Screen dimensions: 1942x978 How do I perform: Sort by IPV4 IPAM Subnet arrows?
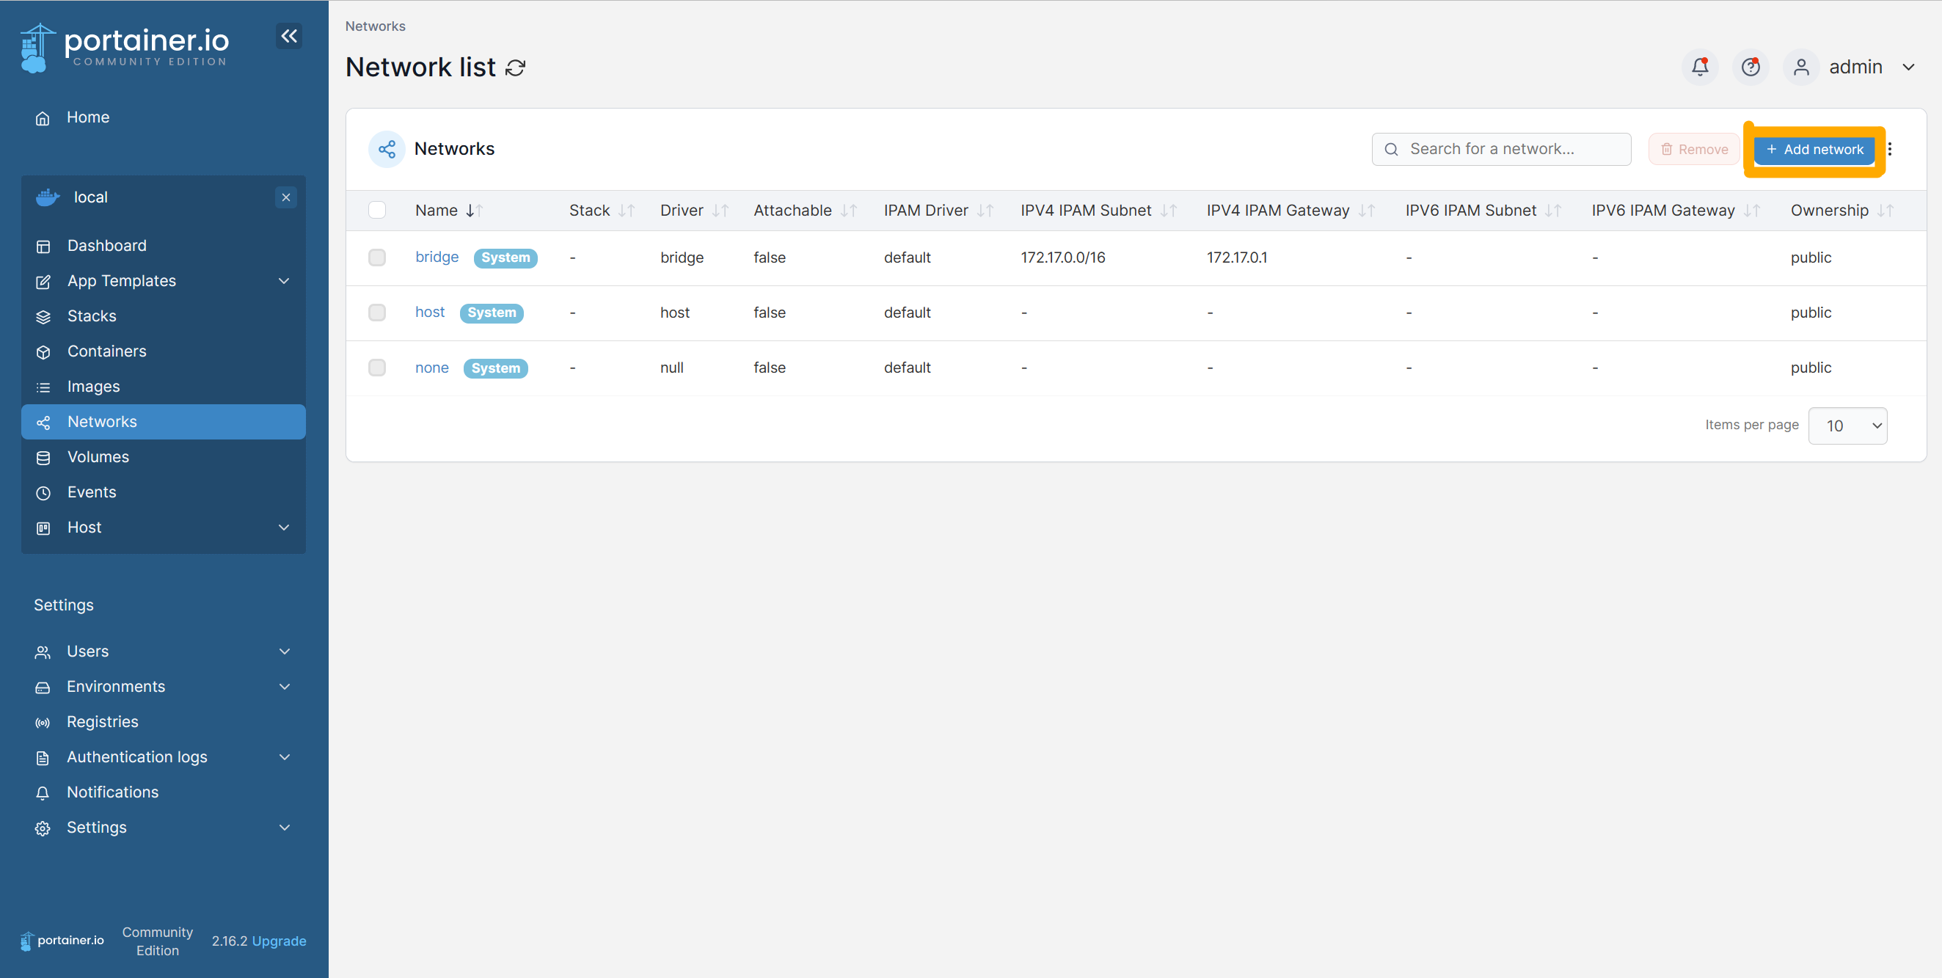[1169, 211]
